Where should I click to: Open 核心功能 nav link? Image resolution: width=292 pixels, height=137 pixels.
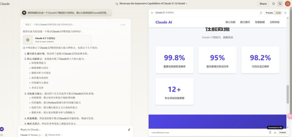tap(230, 22)
